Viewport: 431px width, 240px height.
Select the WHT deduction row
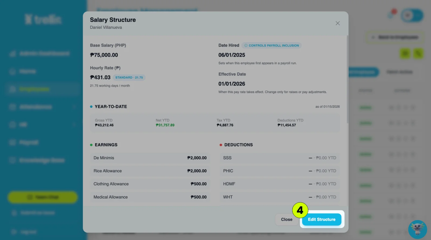[280, 197]
